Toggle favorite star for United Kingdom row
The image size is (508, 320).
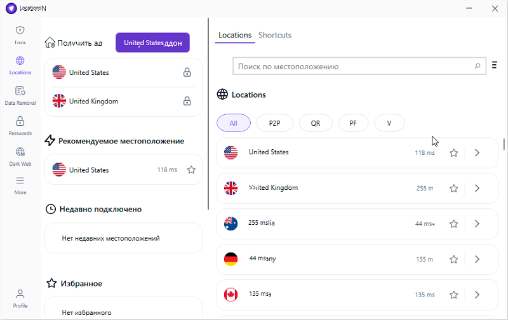click(x=453, y=189)
